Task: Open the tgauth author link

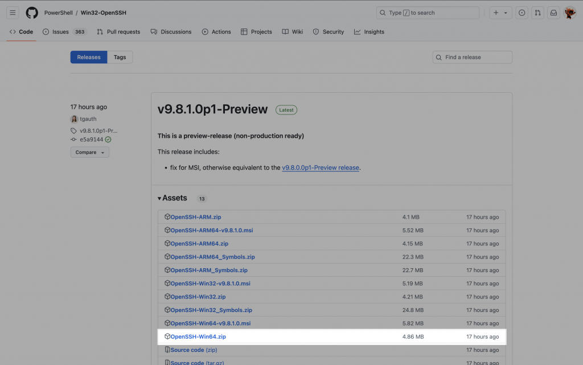Action: [x=88, y=119]
